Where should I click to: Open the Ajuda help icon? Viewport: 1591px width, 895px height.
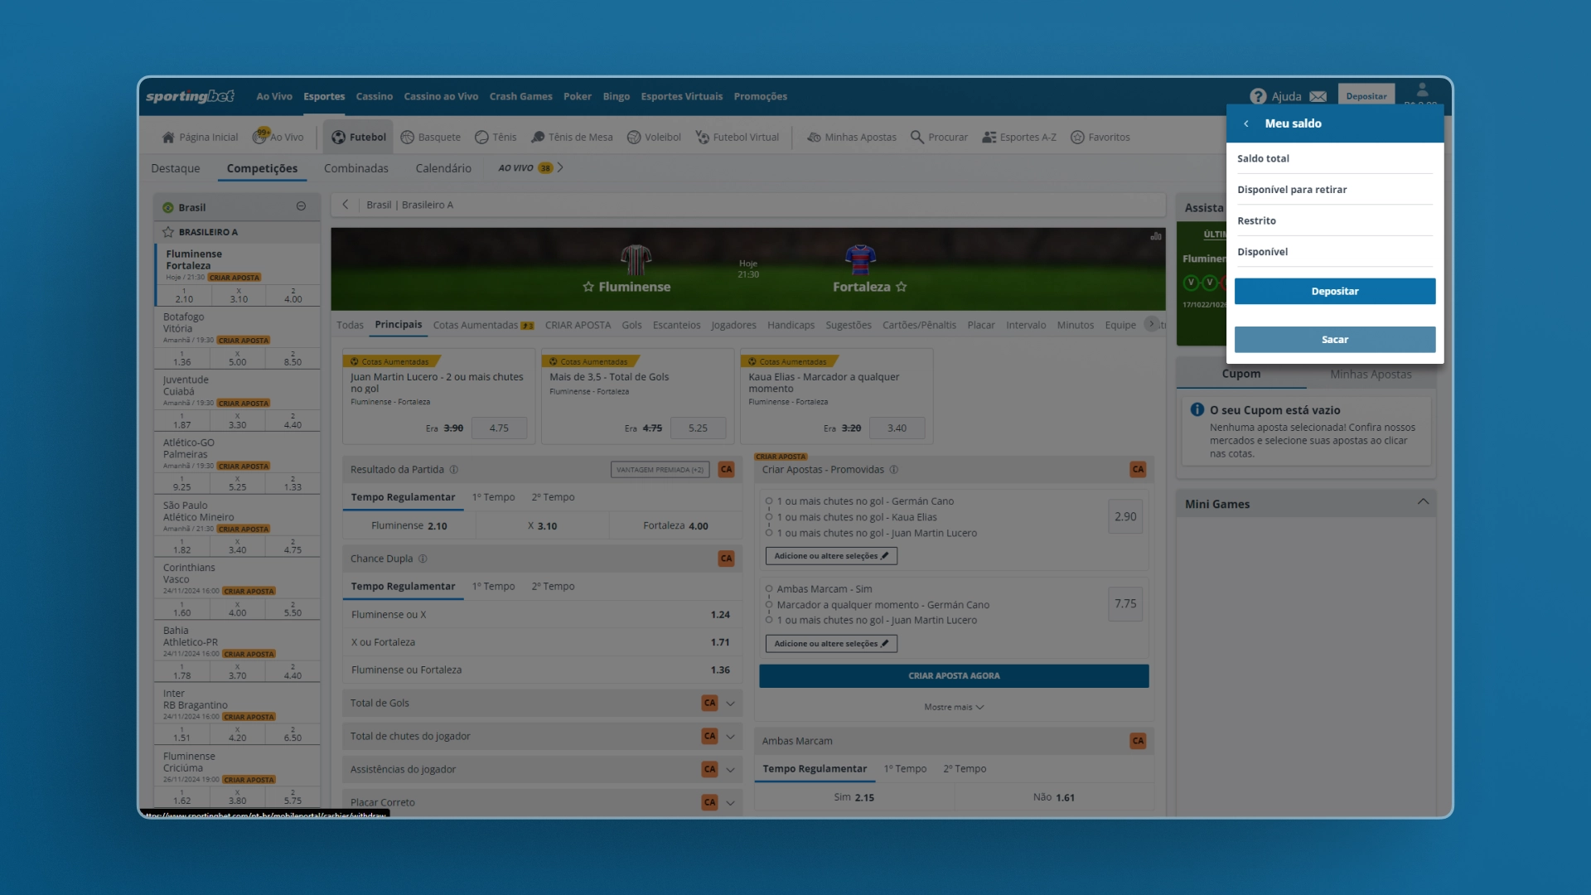point(1258,96)
